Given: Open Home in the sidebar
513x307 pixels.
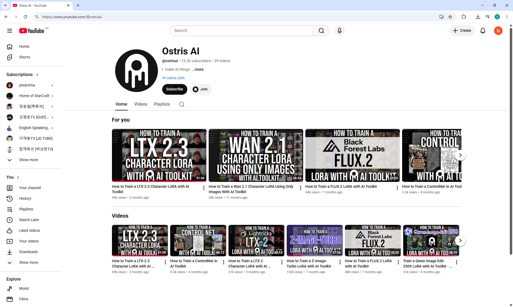Looking at the screenshot, I should click(x=31, y=46).
